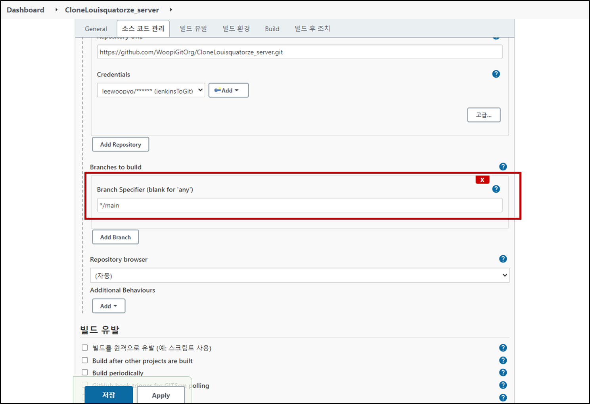The width and height of the screenshot is (590, 404).
Task: Delete the branch specifier with red X
Action: click(483, 180)
